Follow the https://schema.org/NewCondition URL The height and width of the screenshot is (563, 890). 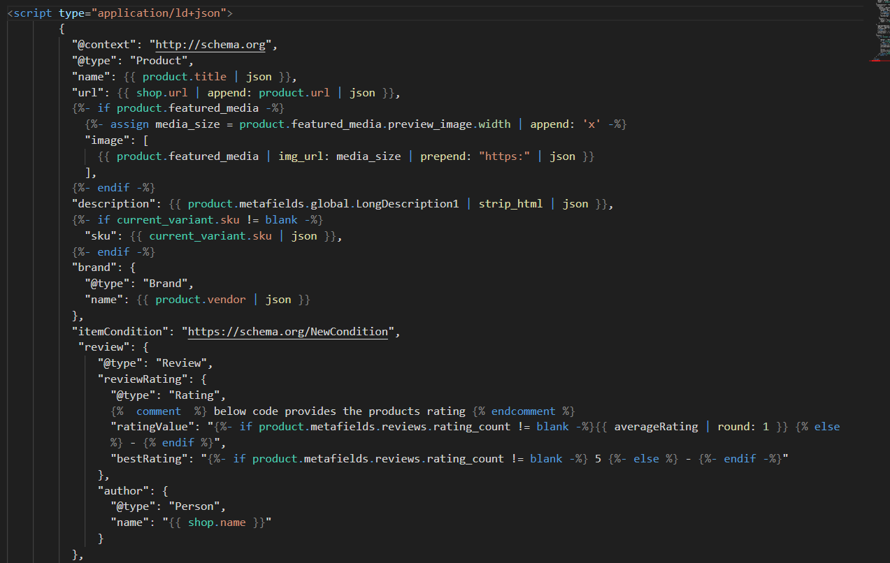click(287, 332)
